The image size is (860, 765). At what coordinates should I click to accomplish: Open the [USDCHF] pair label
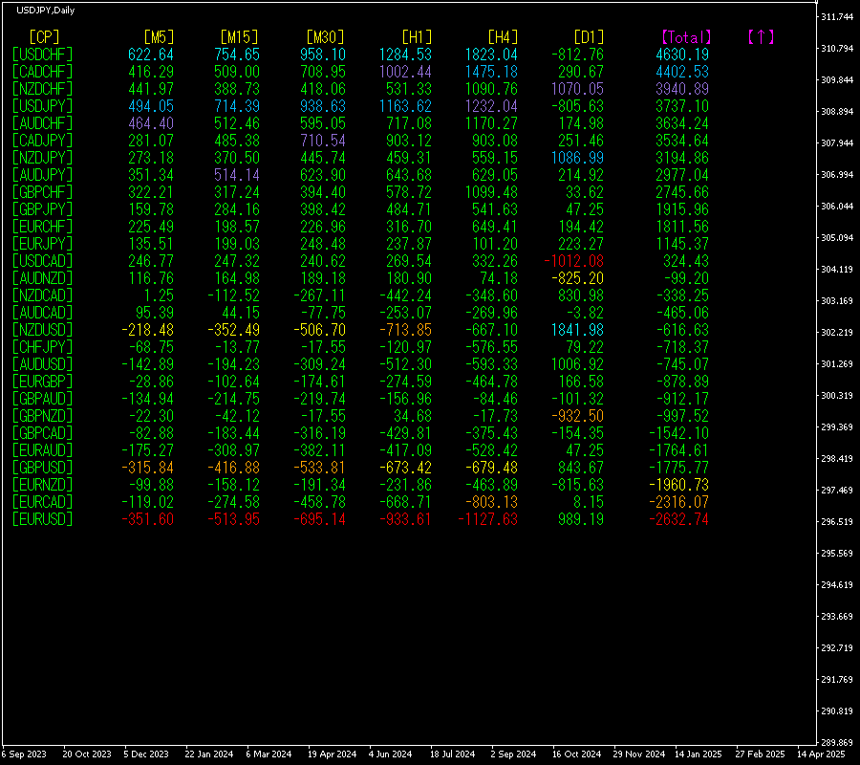43,55
